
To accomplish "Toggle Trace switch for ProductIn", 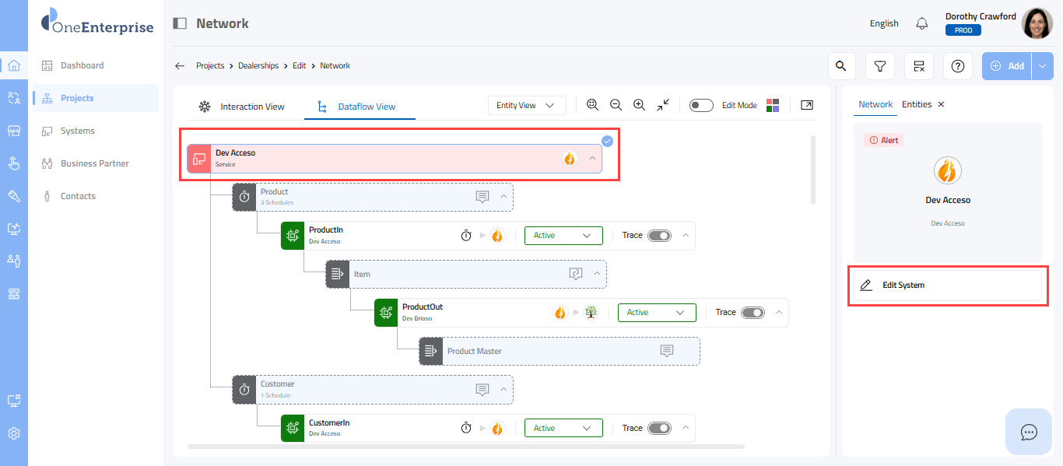I will coord(659,235).
